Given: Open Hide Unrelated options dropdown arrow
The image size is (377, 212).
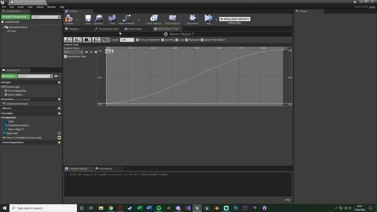Looking at the screenshot, I should coord(139,19).
